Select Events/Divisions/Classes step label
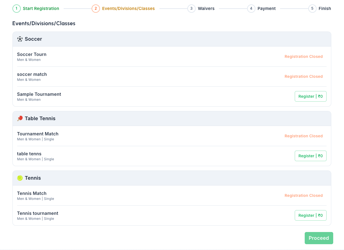The image size is (344, 250). pyautogui.click(x=128, y=9)
